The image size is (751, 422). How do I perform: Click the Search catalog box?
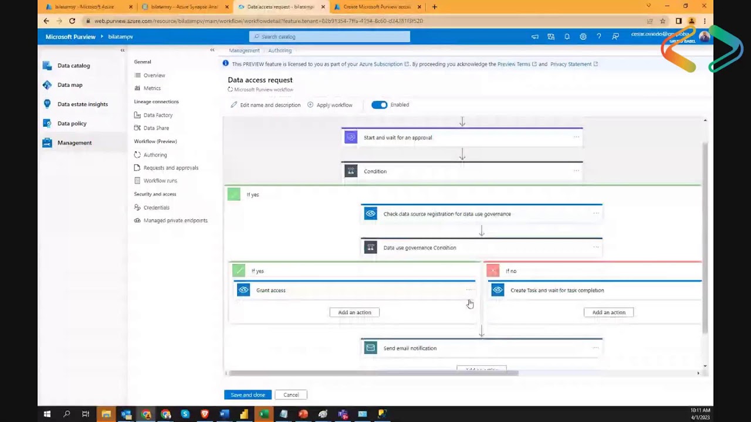(x=330, y=37)
